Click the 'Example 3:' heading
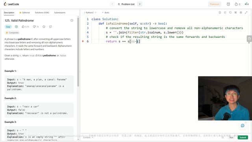Screen dimensions: 252x142 11,122
